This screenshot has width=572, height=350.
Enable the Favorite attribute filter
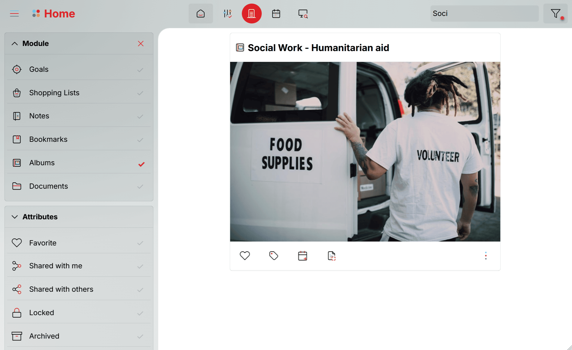140,243
